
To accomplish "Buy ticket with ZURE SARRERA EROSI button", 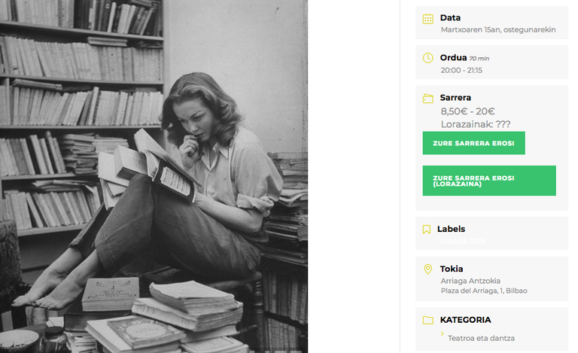I will coord(473,143).
